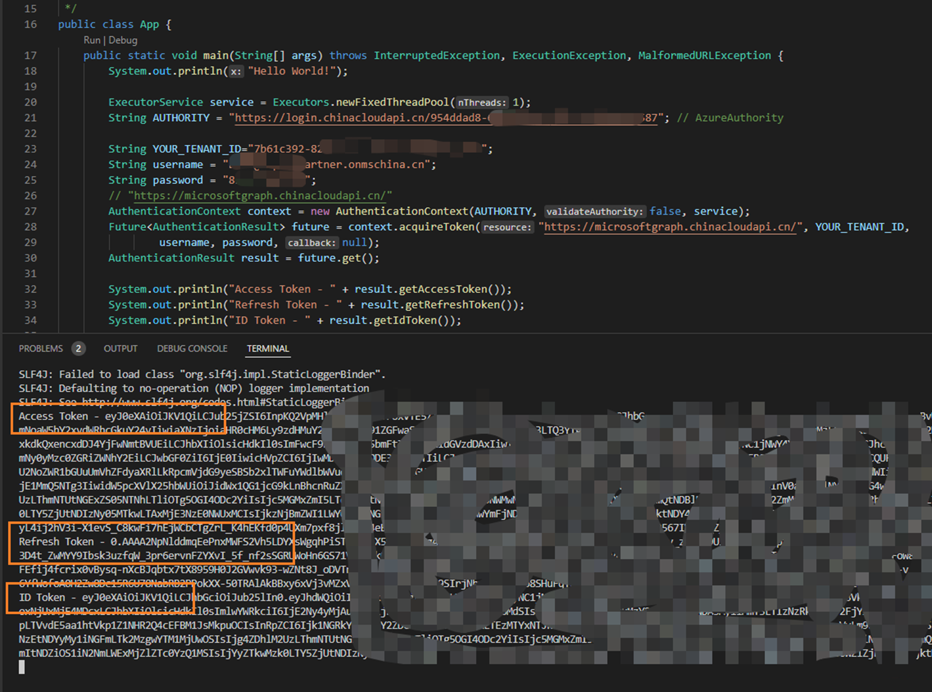932x692 pixels.
Task: Click the terminal cursor prompt at bottom
Action: point(22,667)
